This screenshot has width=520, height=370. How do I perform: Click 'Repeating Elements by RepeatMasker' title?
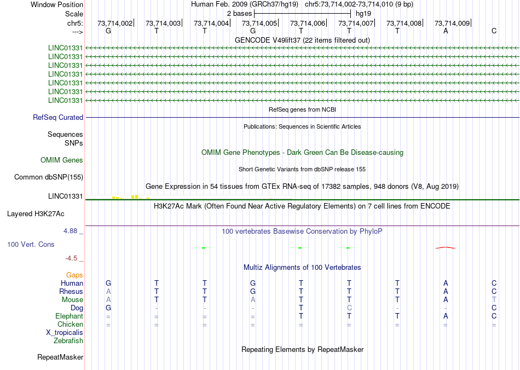coord(303,349)
